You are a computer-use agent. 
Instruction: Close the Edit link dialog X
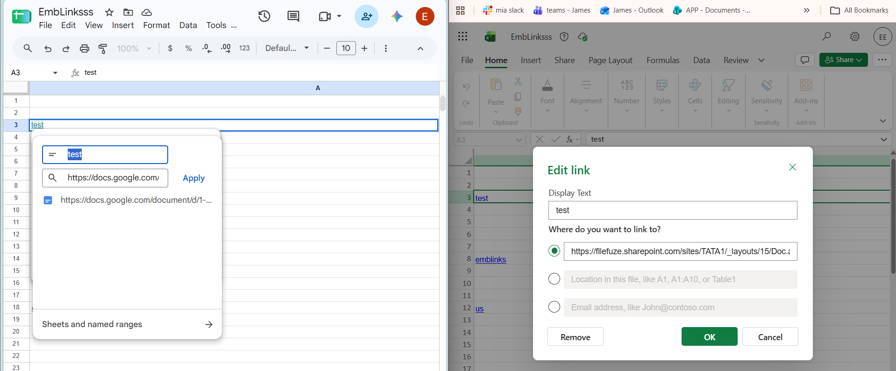tap(792, 167)
